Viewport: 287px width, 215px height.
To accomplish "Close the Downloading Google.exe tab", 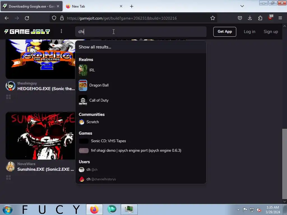I will coord(58,6).
